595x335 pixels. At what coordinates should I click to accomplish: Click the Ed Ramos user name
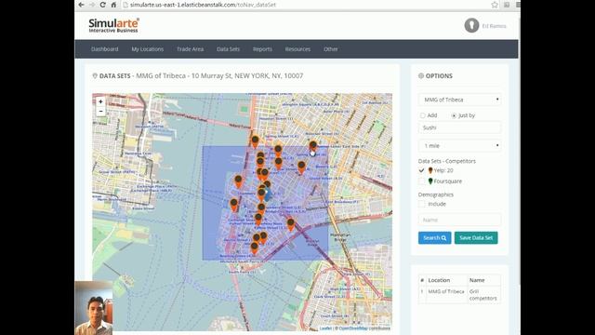pyautogui.click(x=494, y=26)
